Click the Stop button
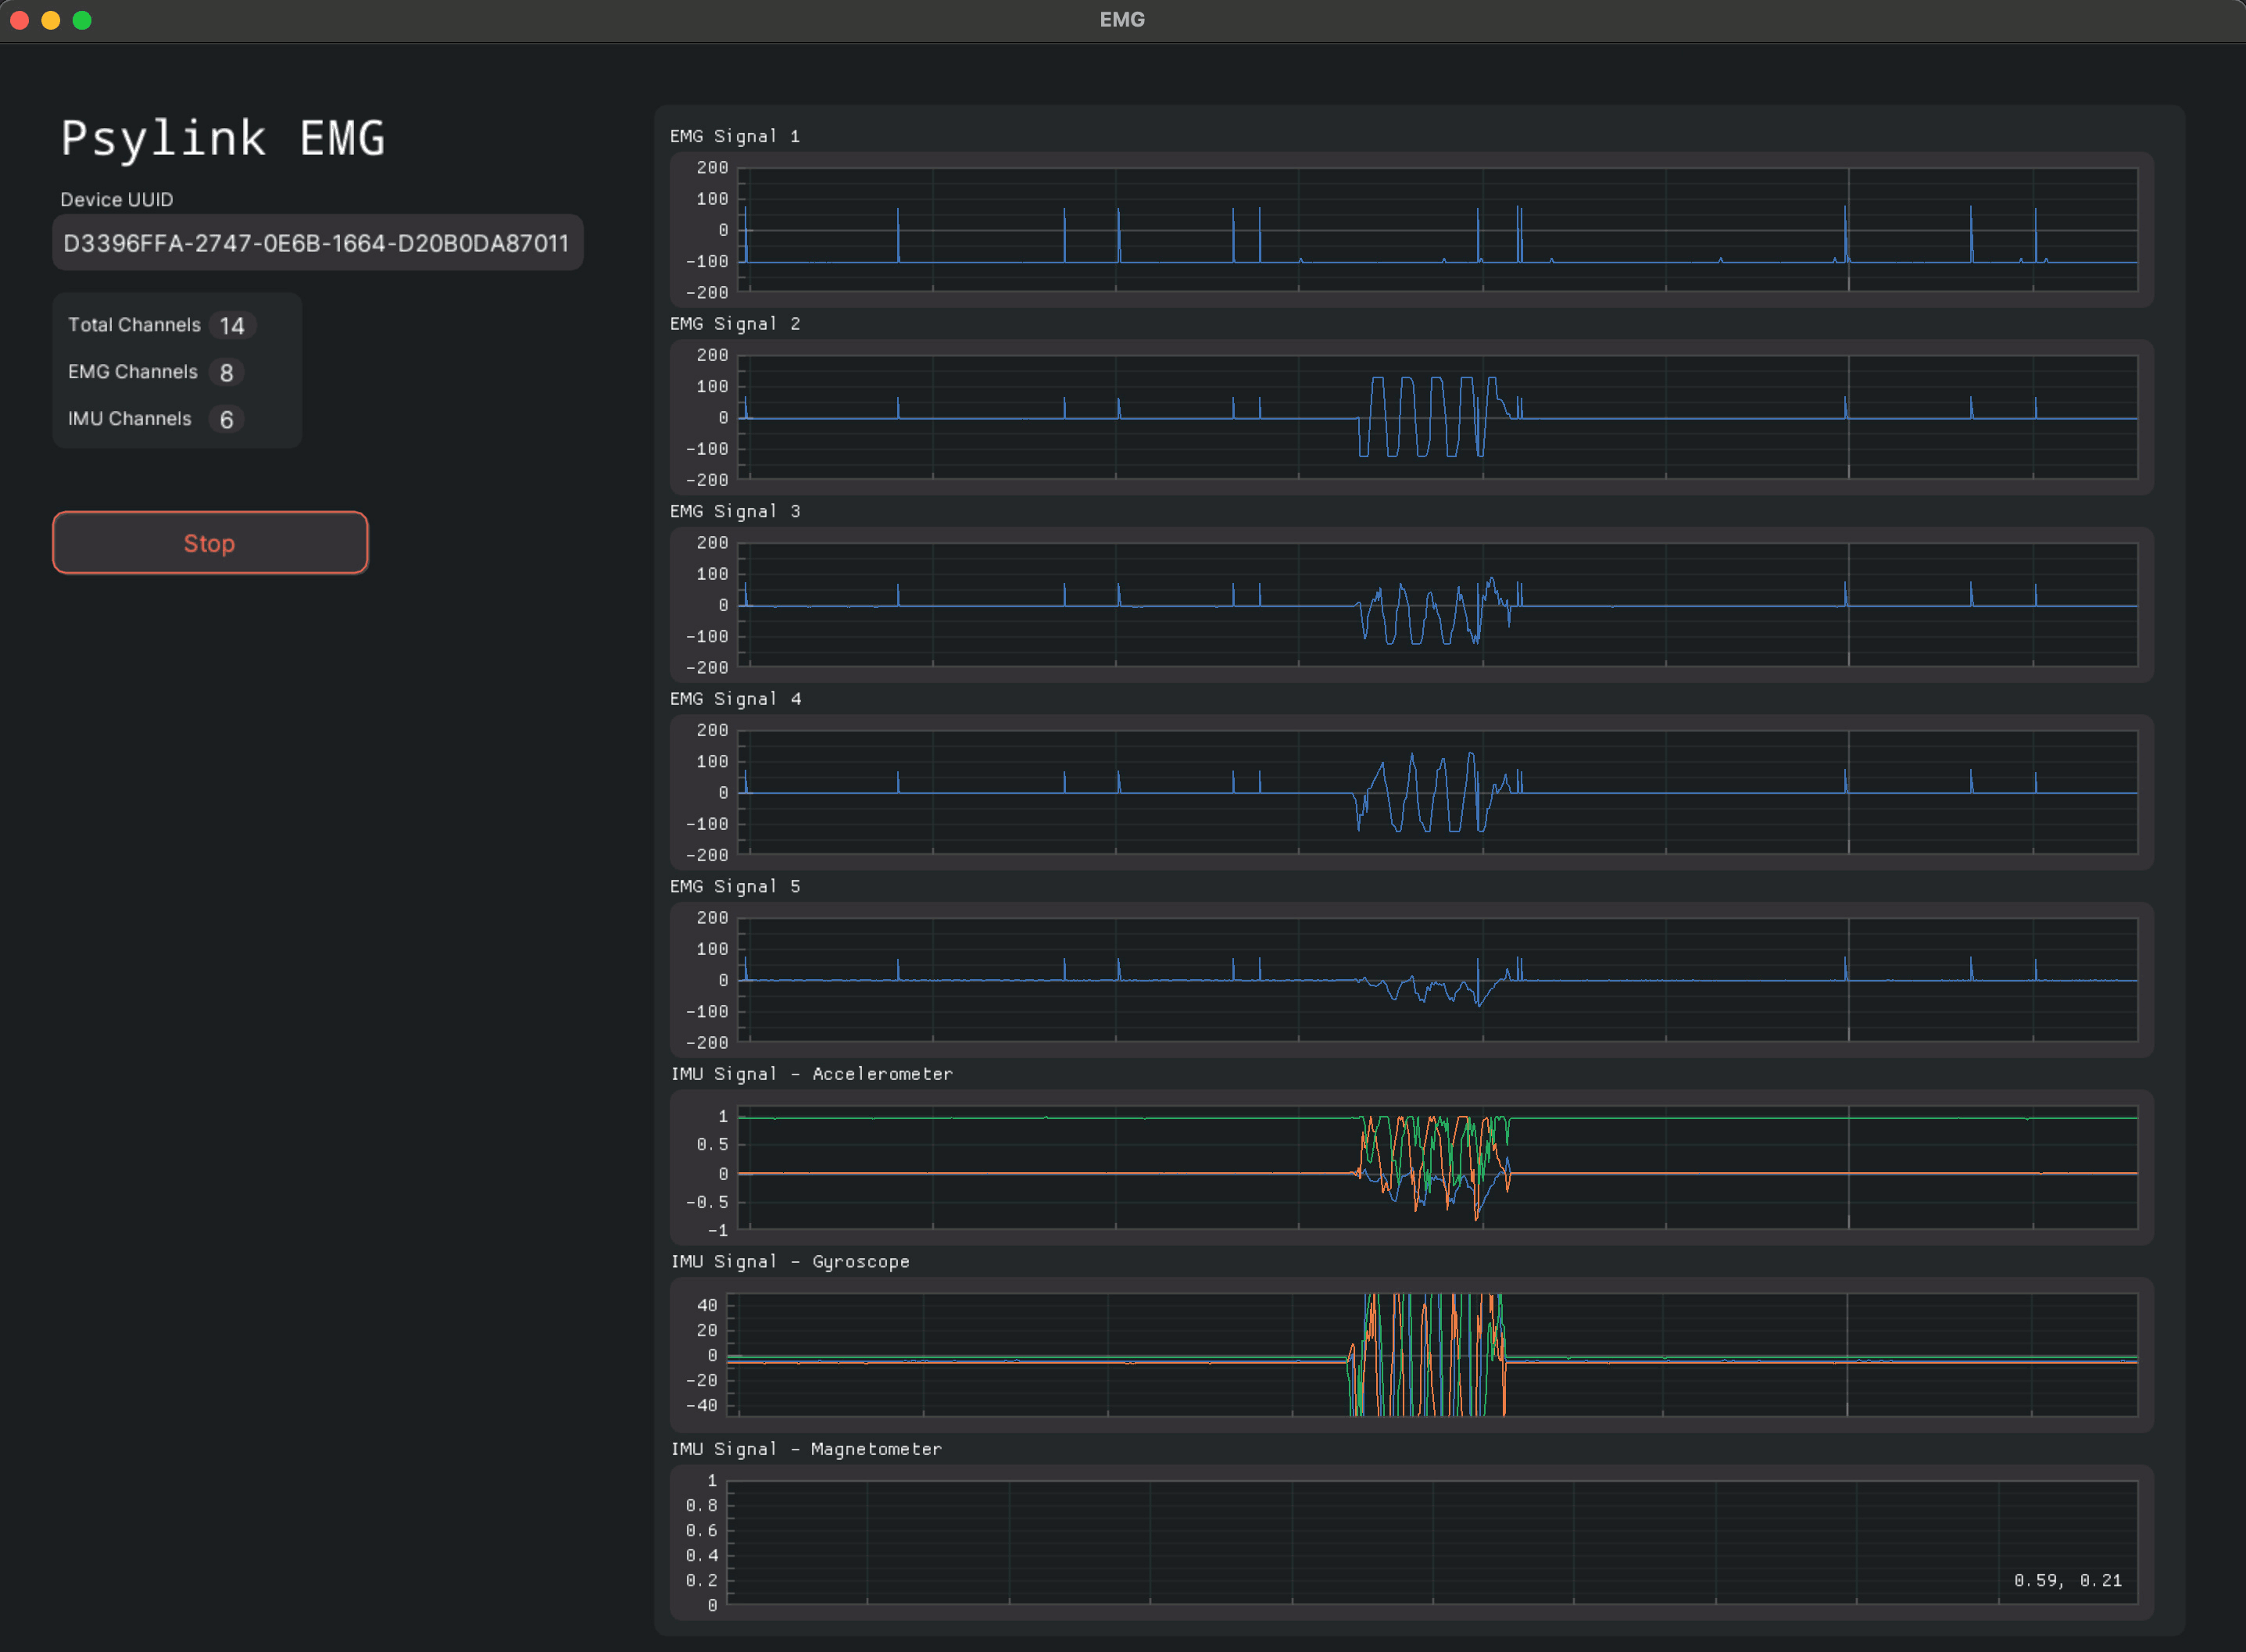Viewport: 2246px width, 1652px height. coord(210,543)
